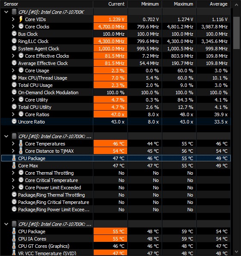Viewport: 241px width, 256px height.
Task: Click the clock icon next to Core Clocks
Action: [21, 26]
